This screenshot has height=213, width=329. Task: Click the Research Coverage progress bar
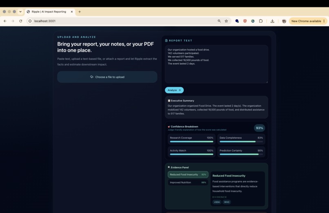point(191,142)
